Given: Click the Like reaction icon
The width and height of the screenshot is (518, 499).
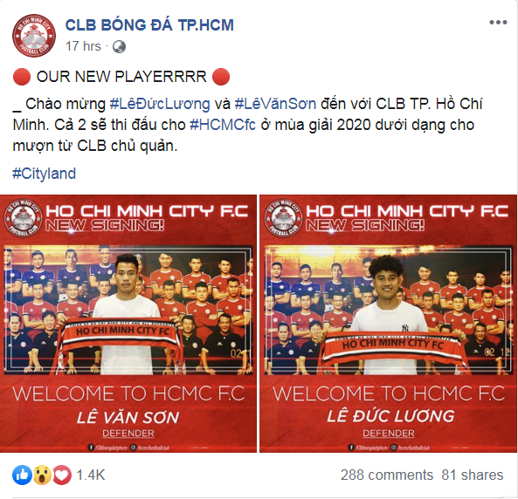Looking at the screenshot, I should 22,475.
